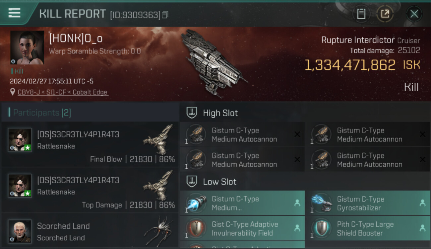The image size is (431, 249).
Task: Select Gist C-Type Adaptive Invulnerability Field
Action: [x=242, y=228]
